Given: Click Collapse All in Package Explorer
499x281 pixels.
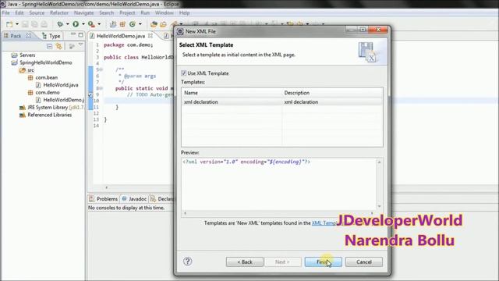Looking at the screenshot, I should 50,47.
